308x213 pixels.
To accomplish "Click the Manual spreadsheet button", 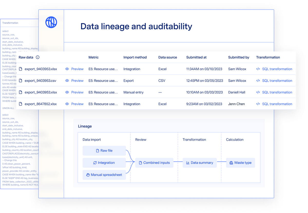I will pyautogui.click(x=104, y=175).
